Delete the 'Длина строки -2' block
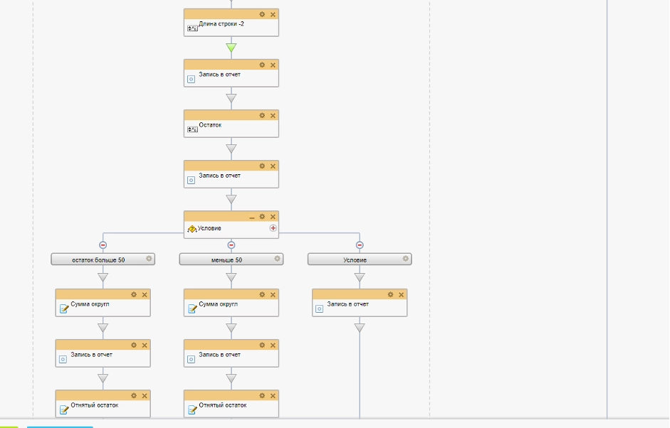Screen dimensions: 670x428 pyautogui.click(x=273, y=14)
